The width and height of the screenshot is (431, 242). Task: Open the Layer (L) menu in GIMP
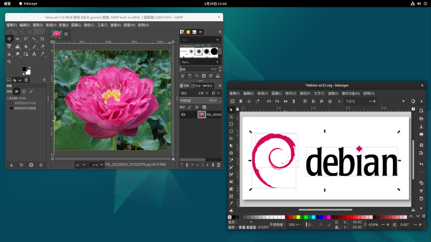pos(76,25)
